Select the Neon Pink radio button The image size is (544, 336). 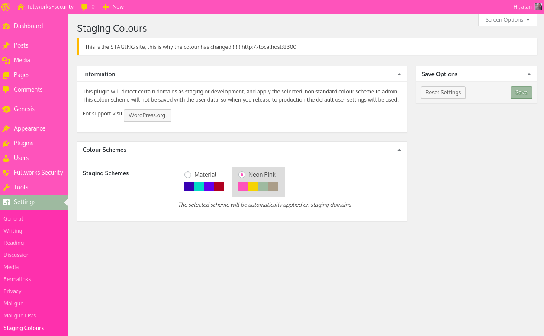click(242, 175)
